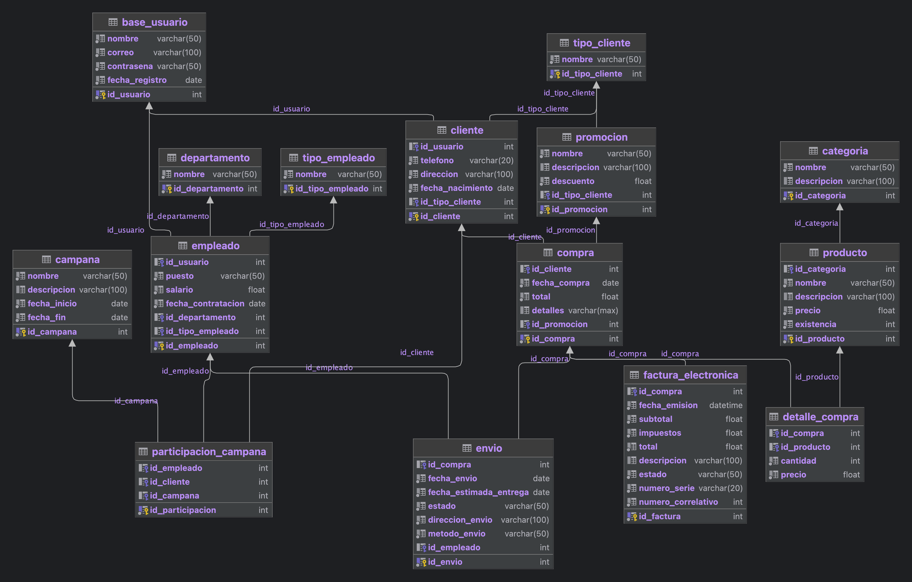Click primary key icon for id_usuario in base_usuario
Image resolution: width=912 pixels, height=582 pixels.
click(x=101, y=95)
